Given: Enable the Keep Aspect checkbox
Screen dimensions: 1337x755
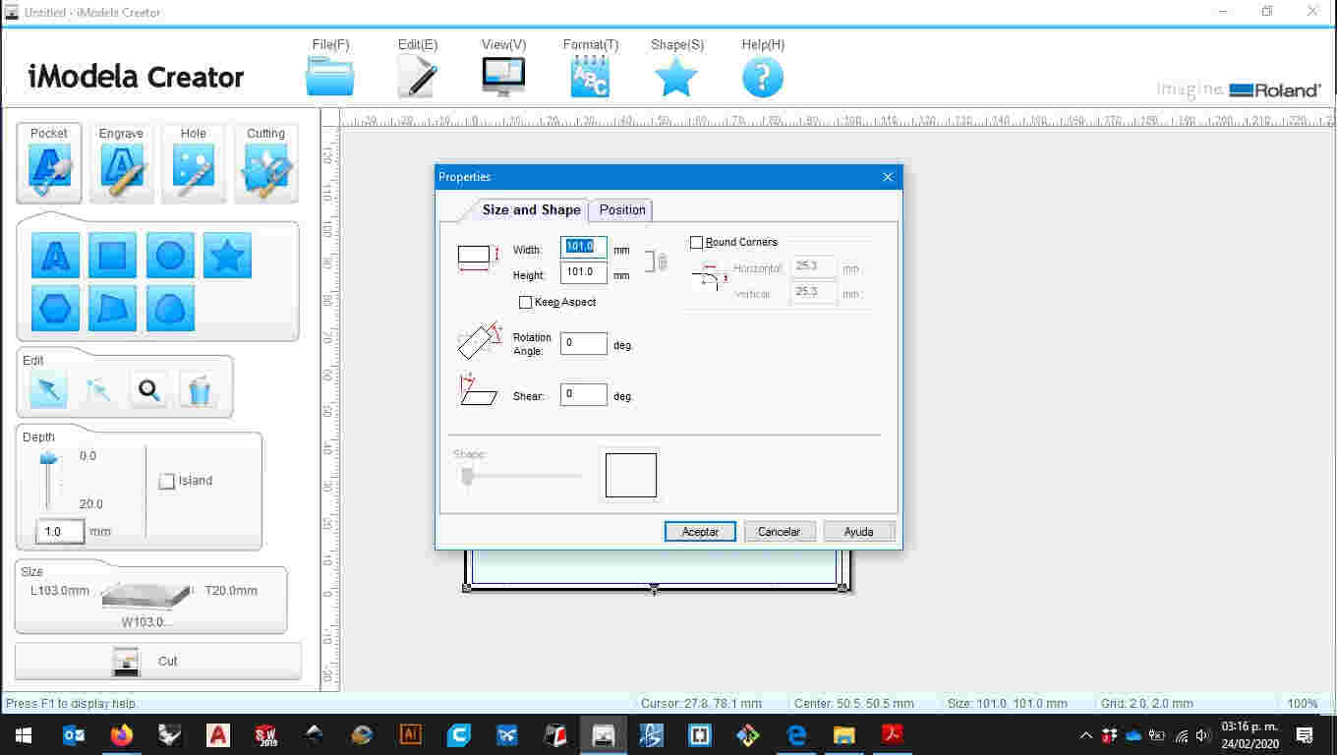Looking at the screenshot, I should 526,302.
